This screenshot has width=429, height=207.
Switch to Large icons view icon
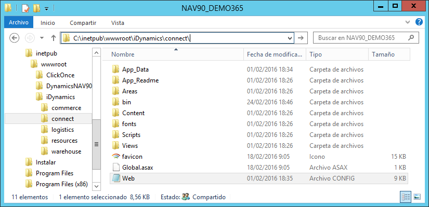[417, 197]
